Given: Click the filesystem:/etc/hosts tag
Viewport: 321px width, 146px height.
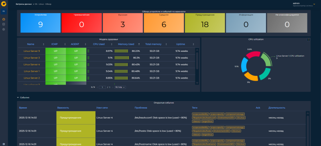Looking at the screenshot, I should pyautogui.click(x=202, y=131).
